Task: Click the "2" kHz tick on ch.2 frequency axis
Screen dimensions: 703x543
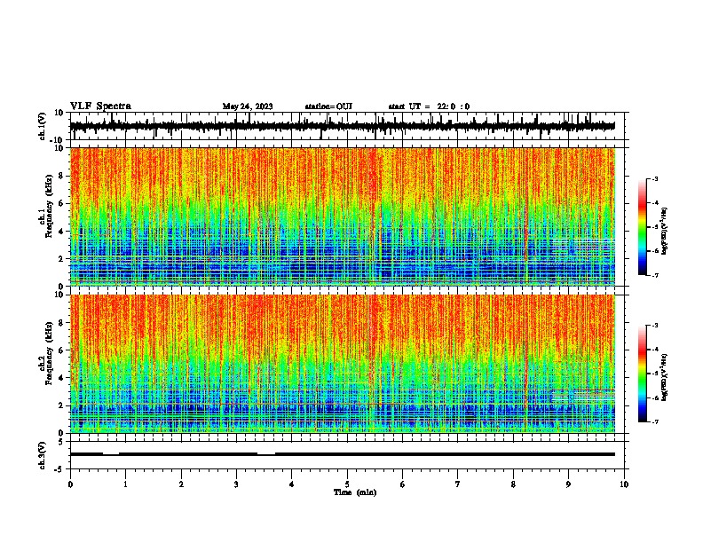Action: 62,405
